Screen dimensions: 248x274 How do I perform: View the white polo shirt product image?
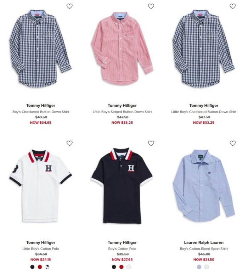point(40,186)
